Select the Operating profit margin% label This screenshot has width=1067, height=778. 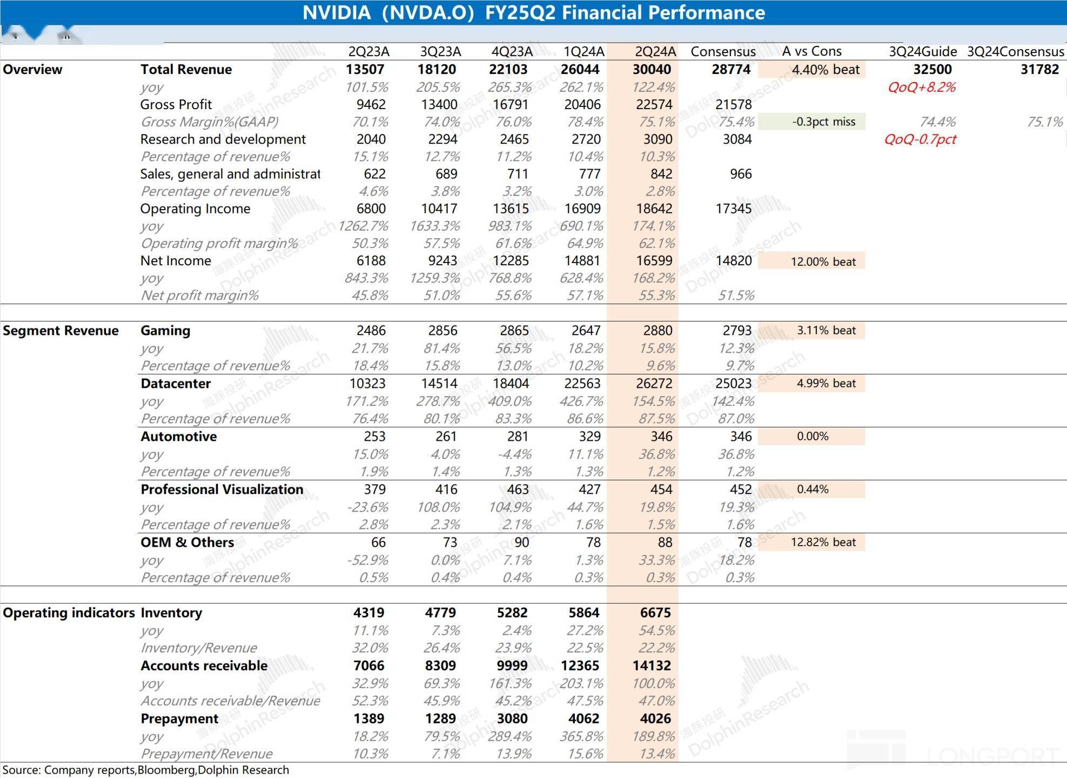click(x=219, y=244)
